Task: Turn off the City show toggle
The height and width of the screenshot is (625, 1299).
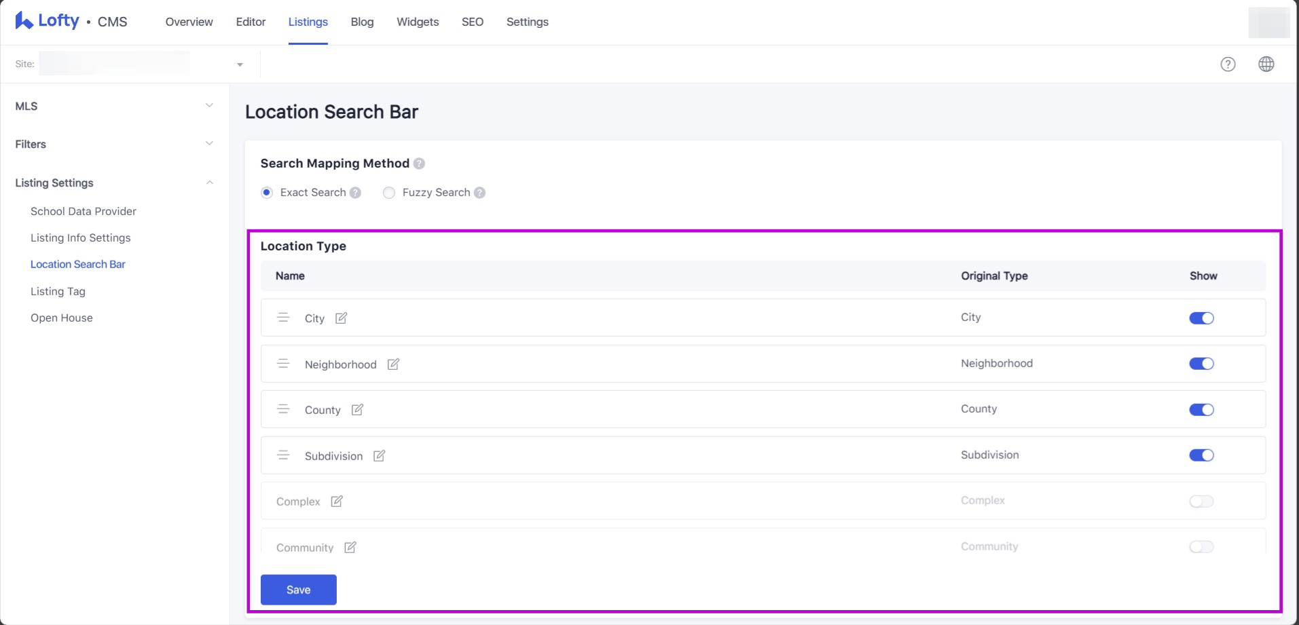Action: (1201, 318)
